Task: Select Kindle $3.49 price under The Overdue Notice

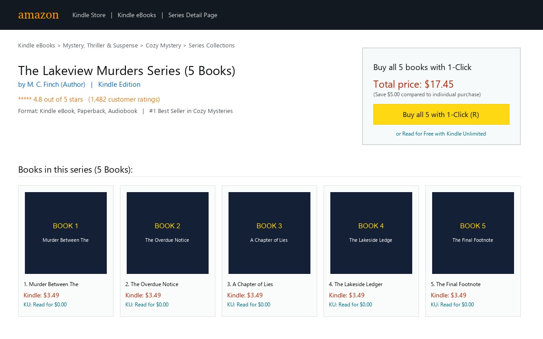Action: (143, 296)
